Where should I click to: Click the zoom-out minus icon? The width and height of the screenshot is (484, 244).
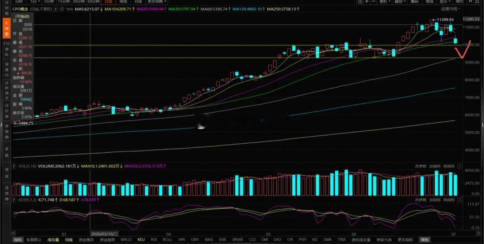[374, 2]
